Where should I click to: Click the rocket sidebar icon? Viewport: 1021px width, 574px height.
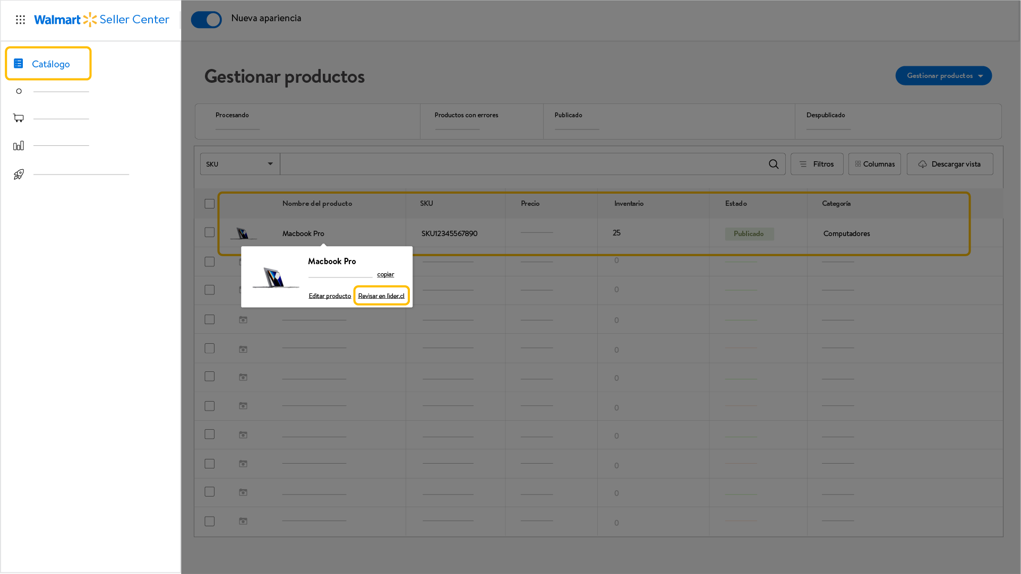(19, 174)
